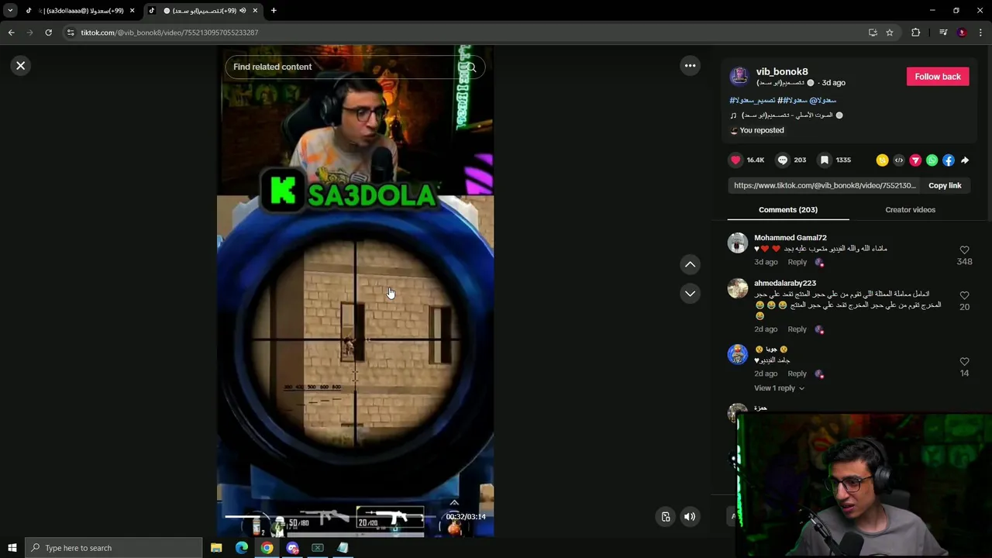Open Chrome media controls icon
This screenshot has width=992, height=558.
[943, 33]
